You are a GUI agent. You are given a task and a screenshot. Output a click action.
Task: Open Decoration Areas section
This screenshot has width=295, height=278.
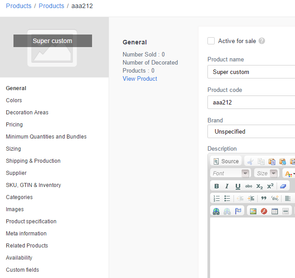[27, 113]
